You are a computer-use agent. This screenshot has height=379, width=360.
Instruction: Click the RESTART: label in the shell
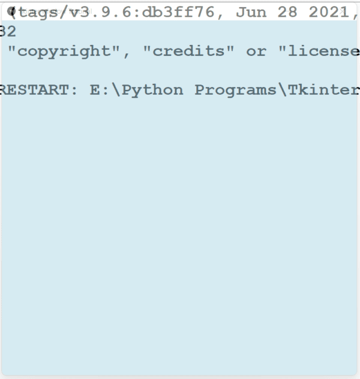click(38, 90)
